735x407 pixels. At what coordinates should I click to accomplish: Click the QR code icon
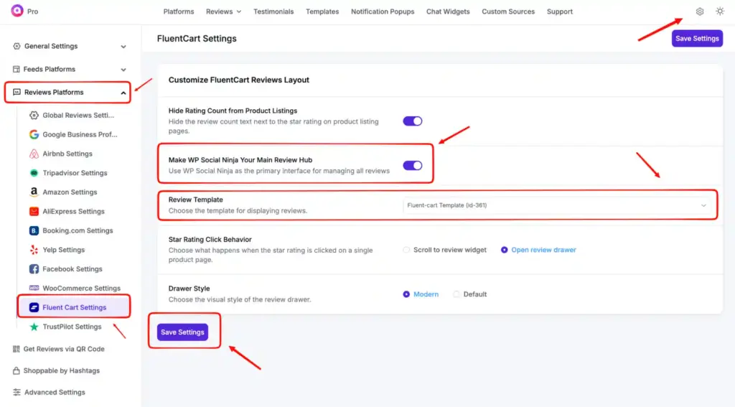(17, 349)
